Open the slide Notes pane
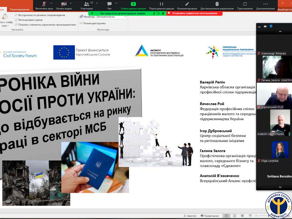Image resolution: width=292 pixels, height=219 pixels. [x=190, y=216]
